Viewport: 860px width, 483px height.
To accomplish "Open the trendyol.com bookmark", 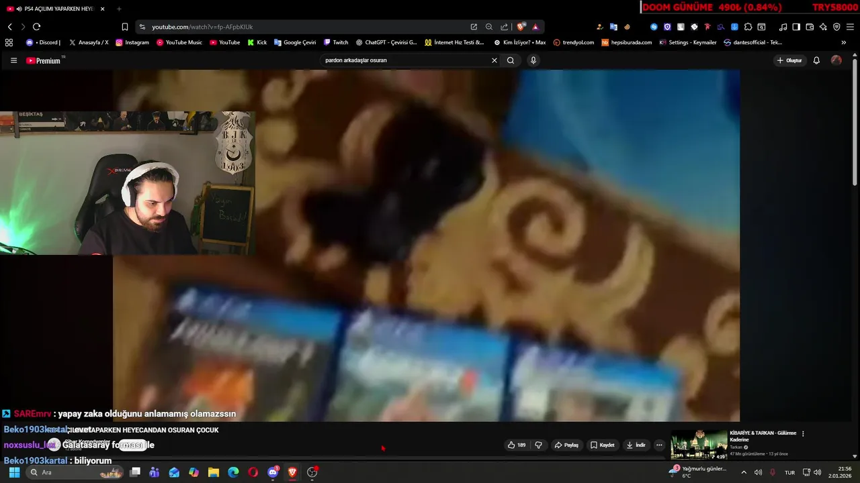I will pos(574,42).
